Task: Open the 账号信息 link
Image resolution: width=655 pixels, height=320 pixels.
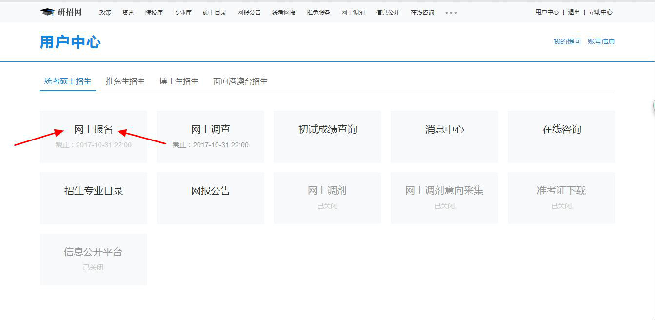Action: coord(601,42)
